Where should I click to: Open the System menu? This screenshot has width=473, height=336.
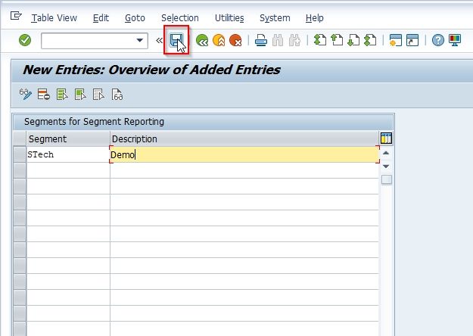pos(275,18)
